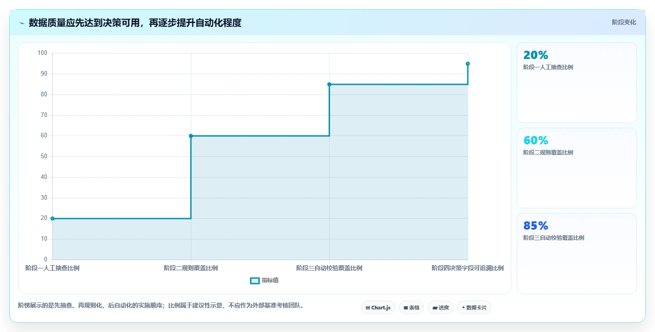The image size is (655, 332).
Task: Open the 85% 阶段三自动校验覆盖比例 card
Action: click(x=577, y=254)
